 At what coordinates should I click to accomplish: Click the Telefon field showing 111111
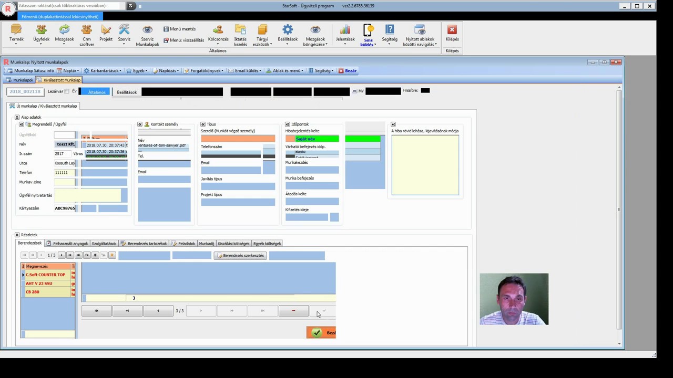(x=64, y=173)
